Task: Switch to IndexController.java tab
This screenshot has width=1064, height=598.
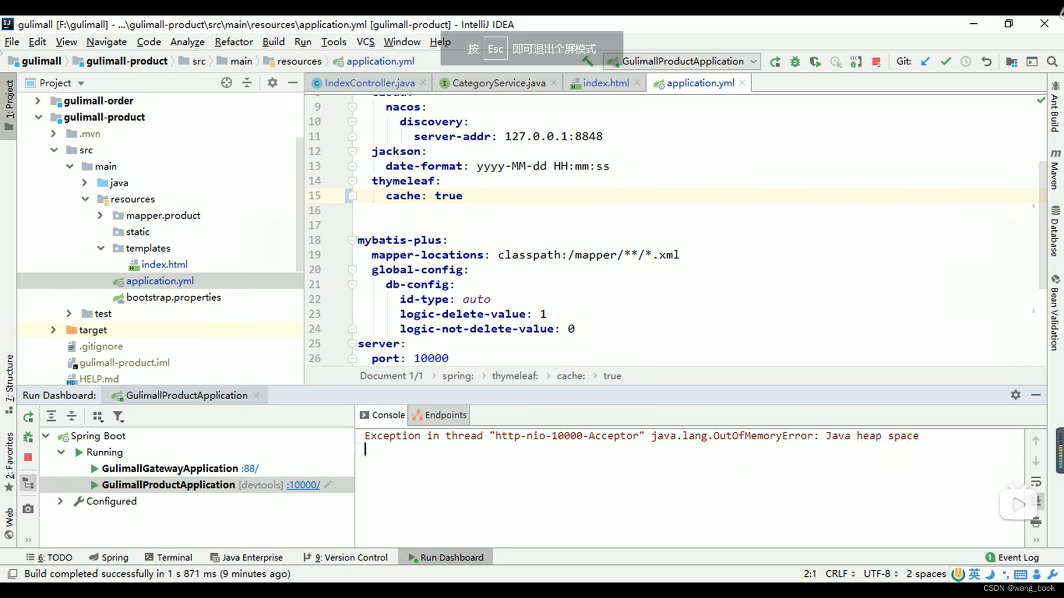Action: click(x=369, y=83)
